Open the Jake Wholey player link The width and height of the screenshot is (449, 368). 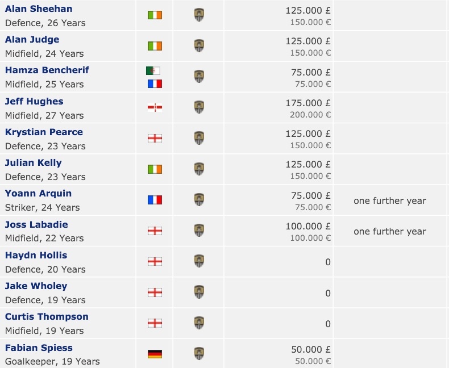point(36,286)
